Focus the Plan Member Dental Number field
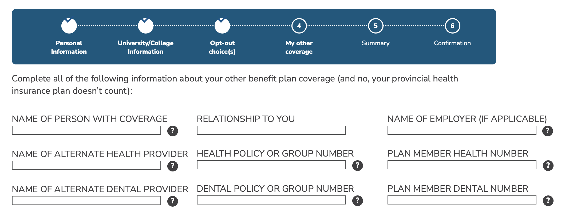Image resolution: width=569 pixels, height=213 pixels. [x=462, y=200]
